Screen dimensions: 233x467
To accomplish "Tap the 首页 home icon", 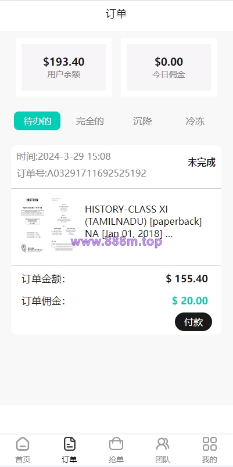I will tap(23, 444).
